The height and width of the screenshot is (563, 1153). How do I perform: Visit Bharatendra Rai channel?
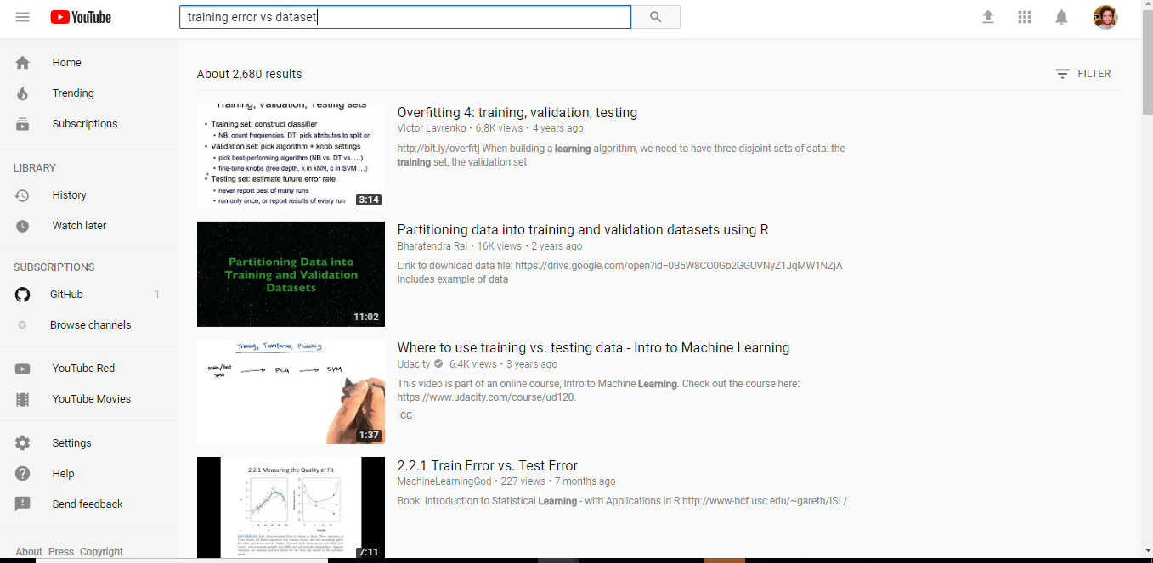[432, 246]
